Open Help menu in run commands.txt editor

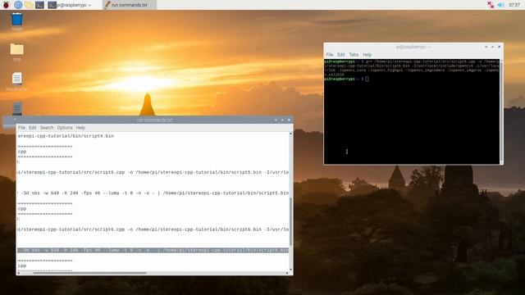click(x=80, y=128)
